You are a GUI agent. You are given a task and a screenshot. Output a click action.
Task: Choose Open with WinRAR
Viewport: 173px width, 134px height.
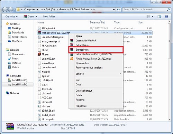point(96,41)
